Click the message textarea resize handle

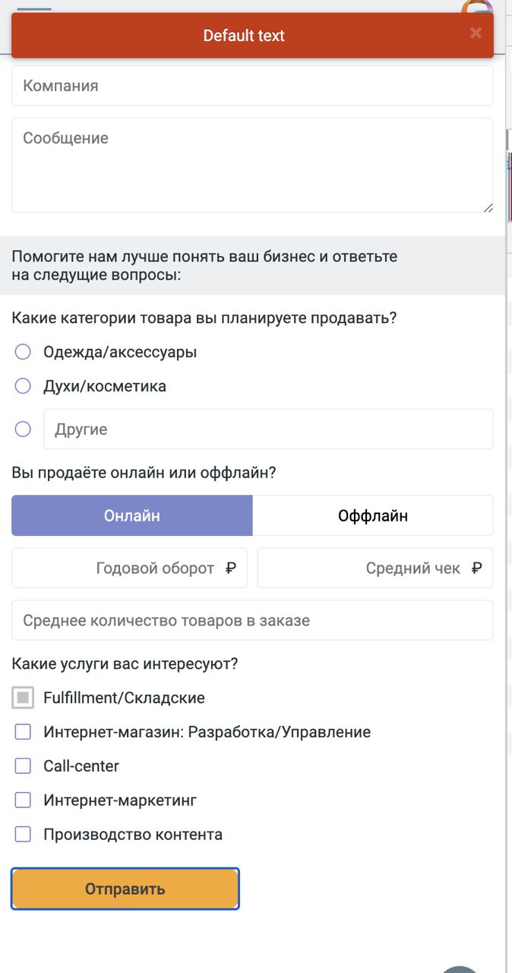[488, 207]
